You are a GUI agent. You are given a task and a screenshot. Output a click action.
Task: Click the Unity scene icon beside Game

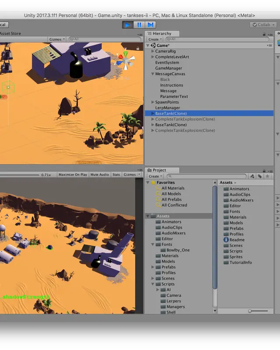coord(153,45)
